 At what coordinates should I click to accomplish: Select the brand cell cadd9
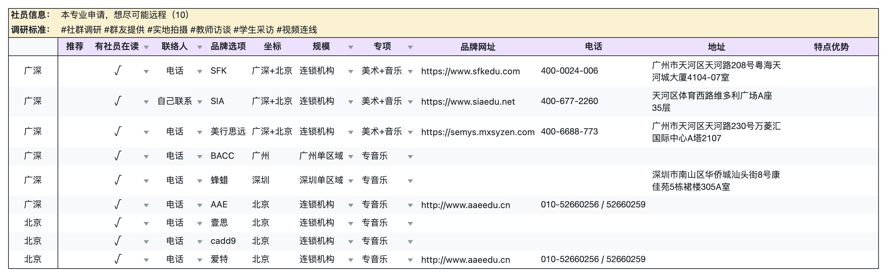223,241
